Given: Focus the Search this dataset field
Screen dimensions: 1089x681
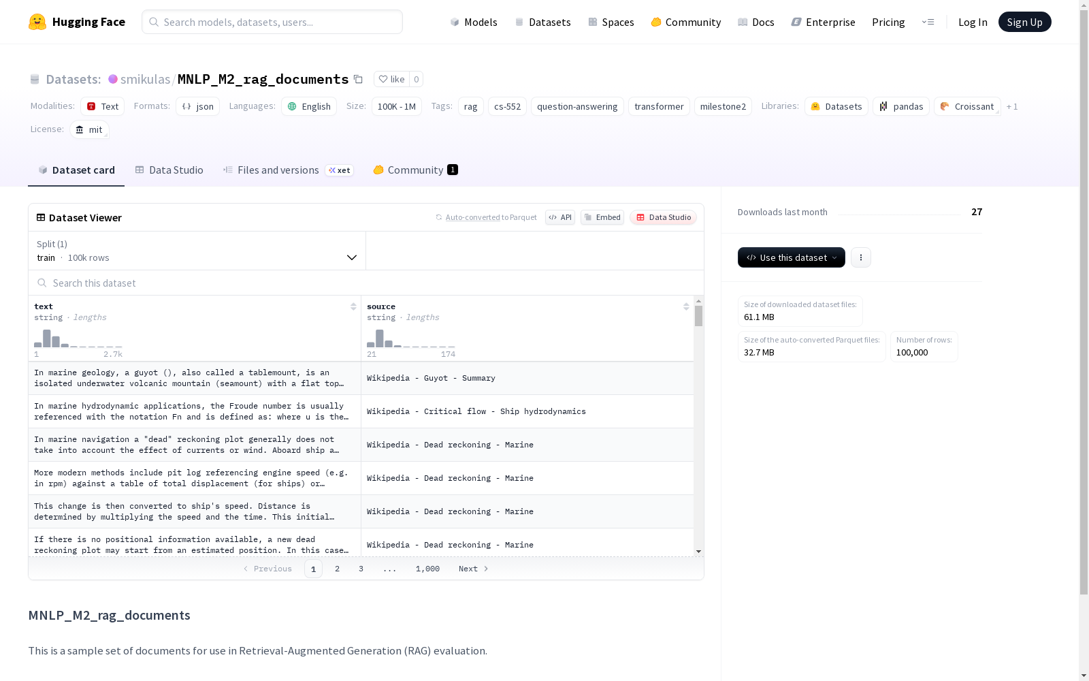Looking at the screenshot, I should pyautogui.click(x=366, y=283).
